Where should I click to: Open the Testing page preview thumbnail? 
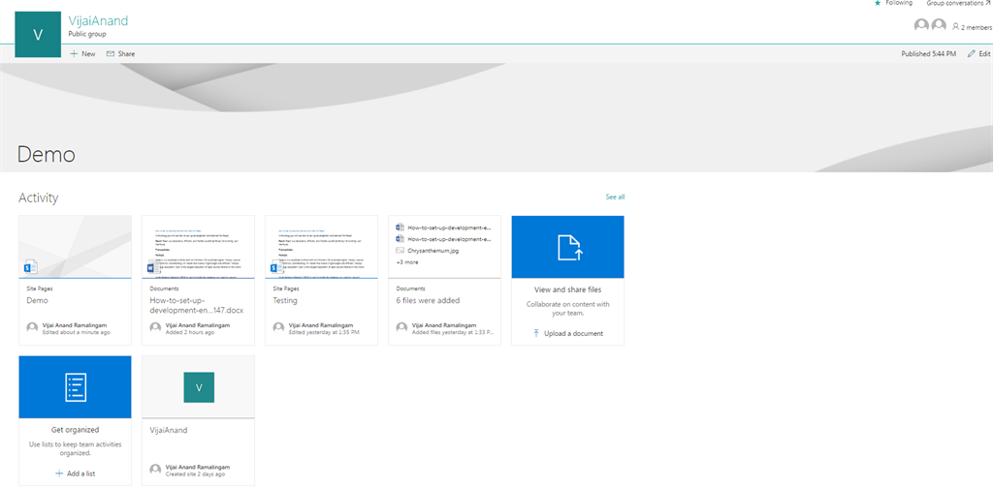pos(321,247)
